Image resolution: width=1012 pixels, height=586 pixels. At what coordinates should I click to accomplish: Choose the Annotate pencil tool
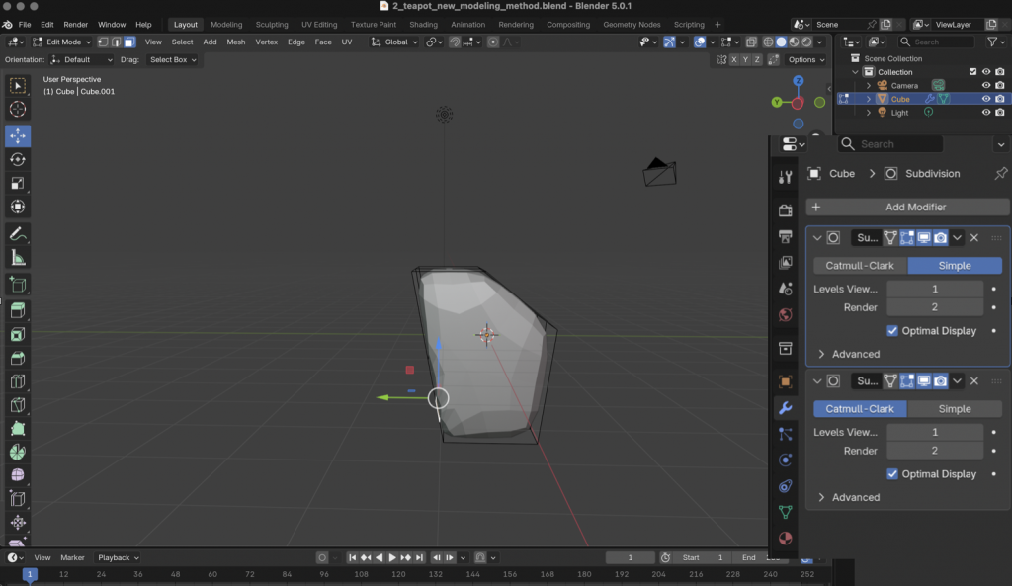point(18,234)
